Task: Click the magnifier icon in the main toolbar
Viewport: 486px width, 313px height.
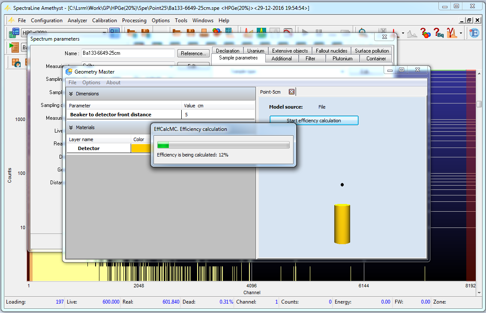Action: click(x=363, y=32)
